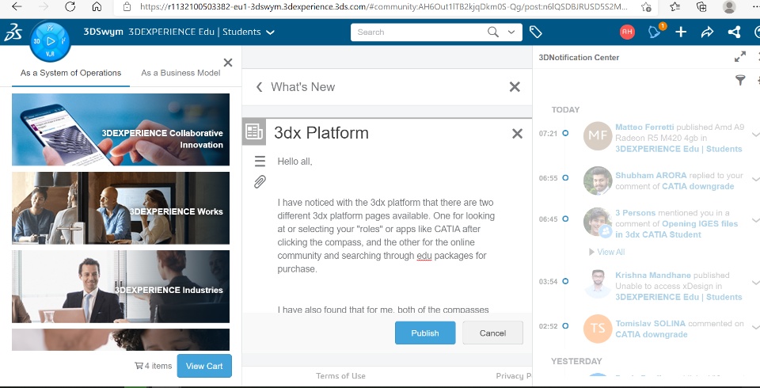
Task: Reload the page with refresh icon
Action: pyautogui.click(x=70, y=6)
